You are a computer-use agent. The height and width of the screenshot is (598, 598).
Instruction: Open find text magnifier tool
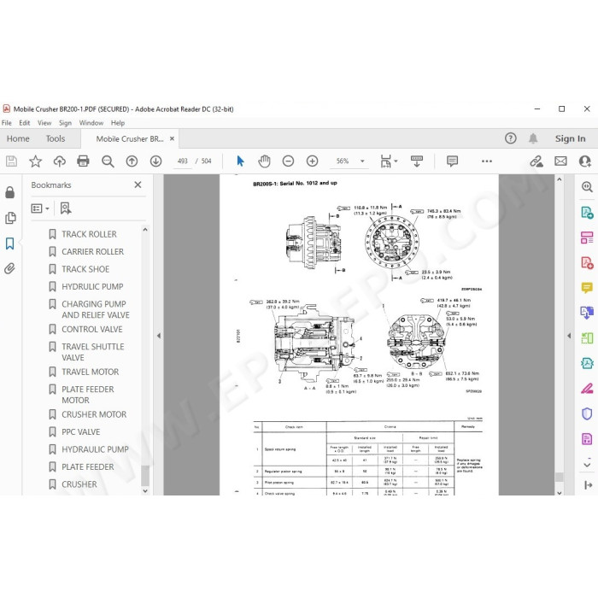coord(108,161)
